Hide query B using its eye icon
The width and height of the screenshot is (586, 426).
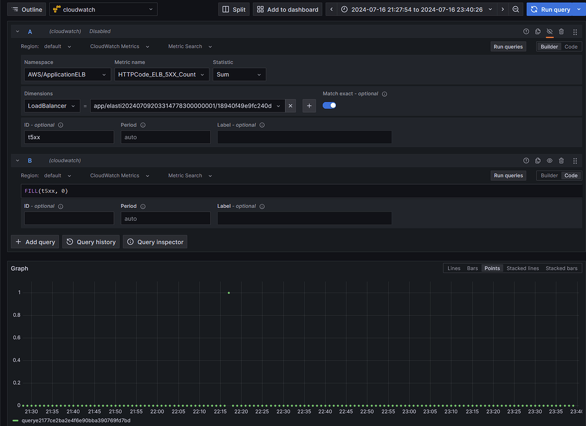point(549,160)
